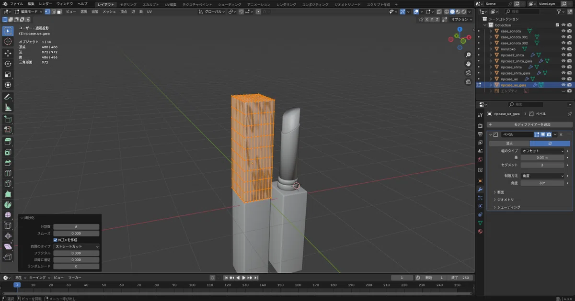Open the メッシュ menu in viewport header
This screenshot has width=575, height=301.
[109, 11]
